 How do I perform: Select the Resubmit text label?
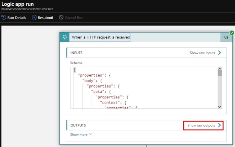(x=45, y=17)
